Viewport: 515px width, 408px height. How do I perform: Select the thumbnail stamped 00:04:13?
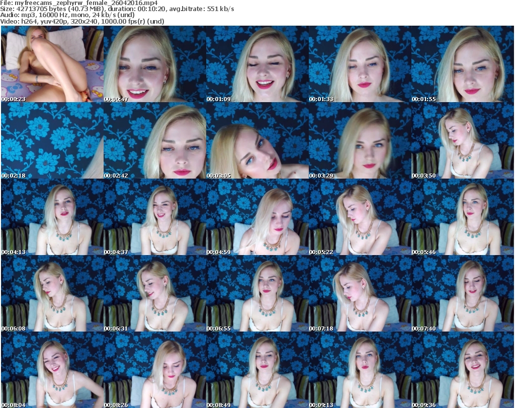point(52,217)
